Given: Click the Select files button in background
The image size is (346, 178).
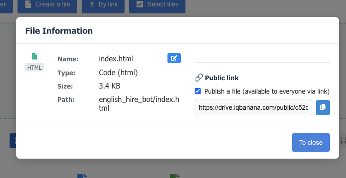Looking at the screenshot, I should click(x=157, y=5).
